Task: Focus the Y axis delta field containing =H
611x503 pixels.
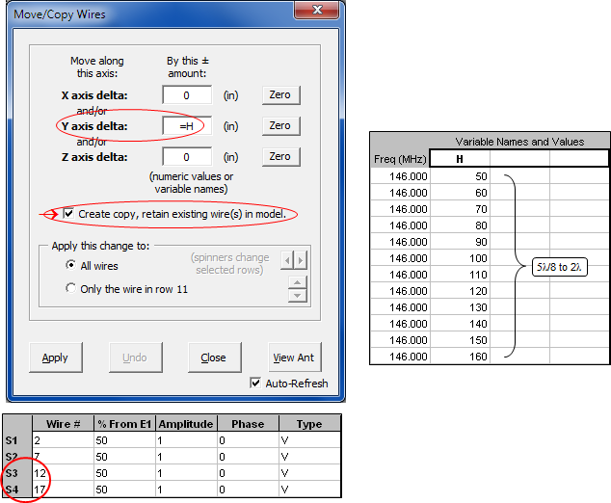Action: tap(188, 126)
